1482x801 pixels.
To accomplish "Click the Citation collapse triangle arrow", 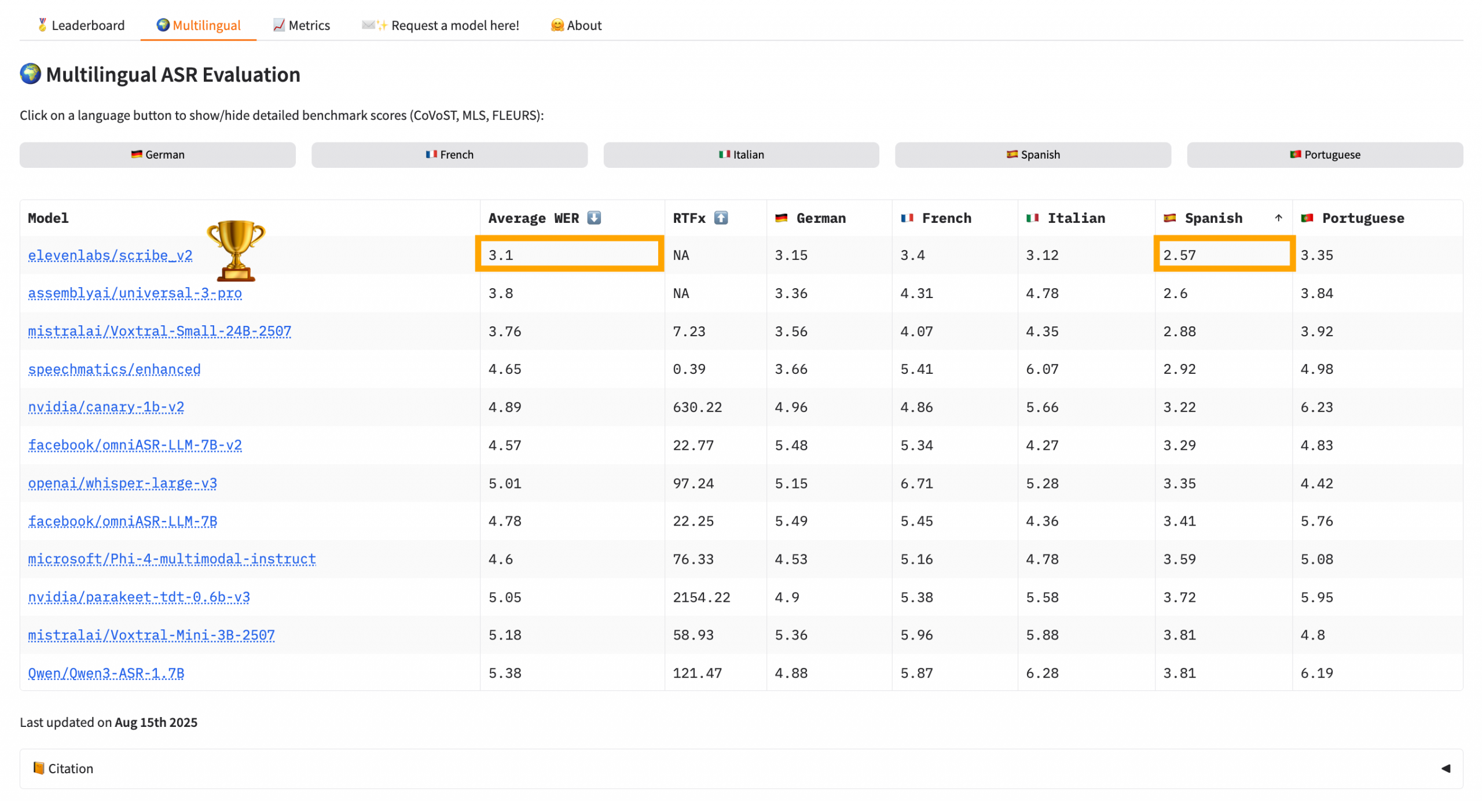I will click(1445, 768).
